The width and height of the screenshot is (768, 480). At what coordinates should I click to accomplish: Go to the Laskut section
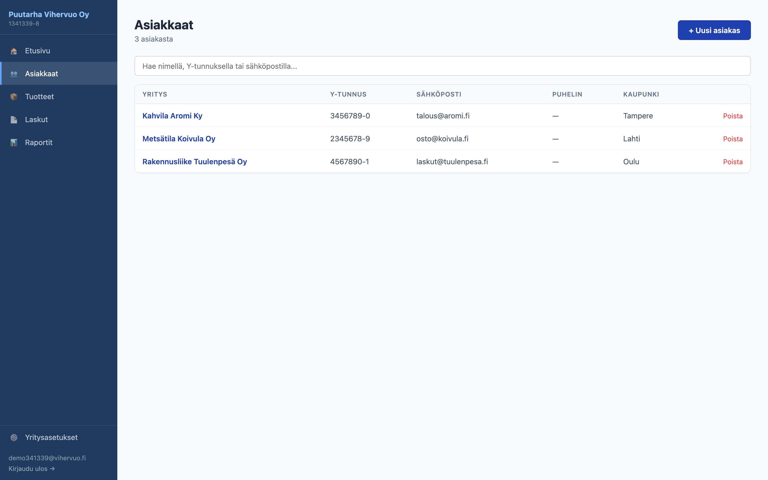[59, 120]
